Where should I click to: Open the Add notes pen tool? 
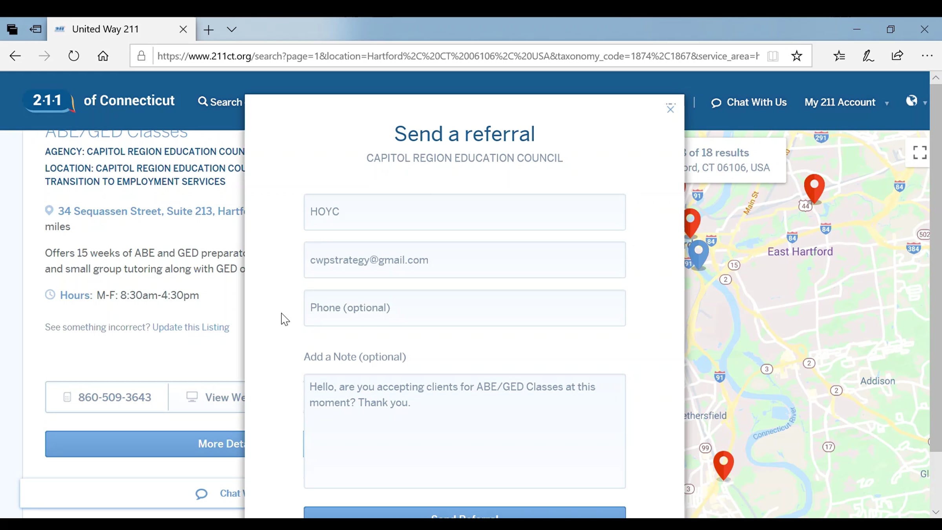[868, 56]
